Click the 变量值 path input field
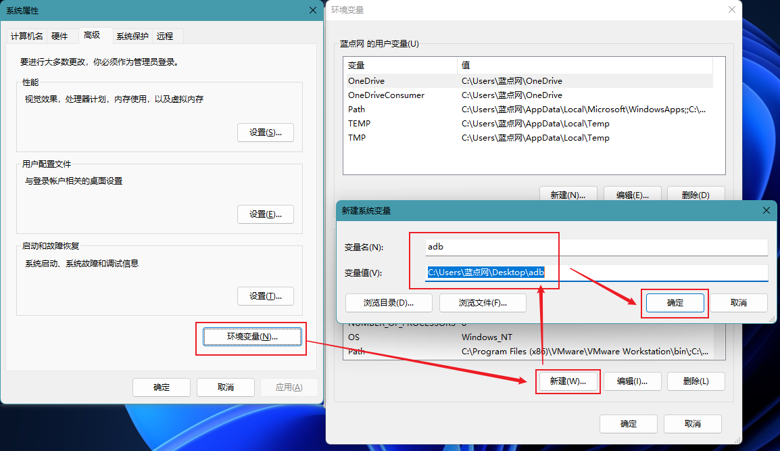Viewport: 780px width, 451px height. pos(596,272)
